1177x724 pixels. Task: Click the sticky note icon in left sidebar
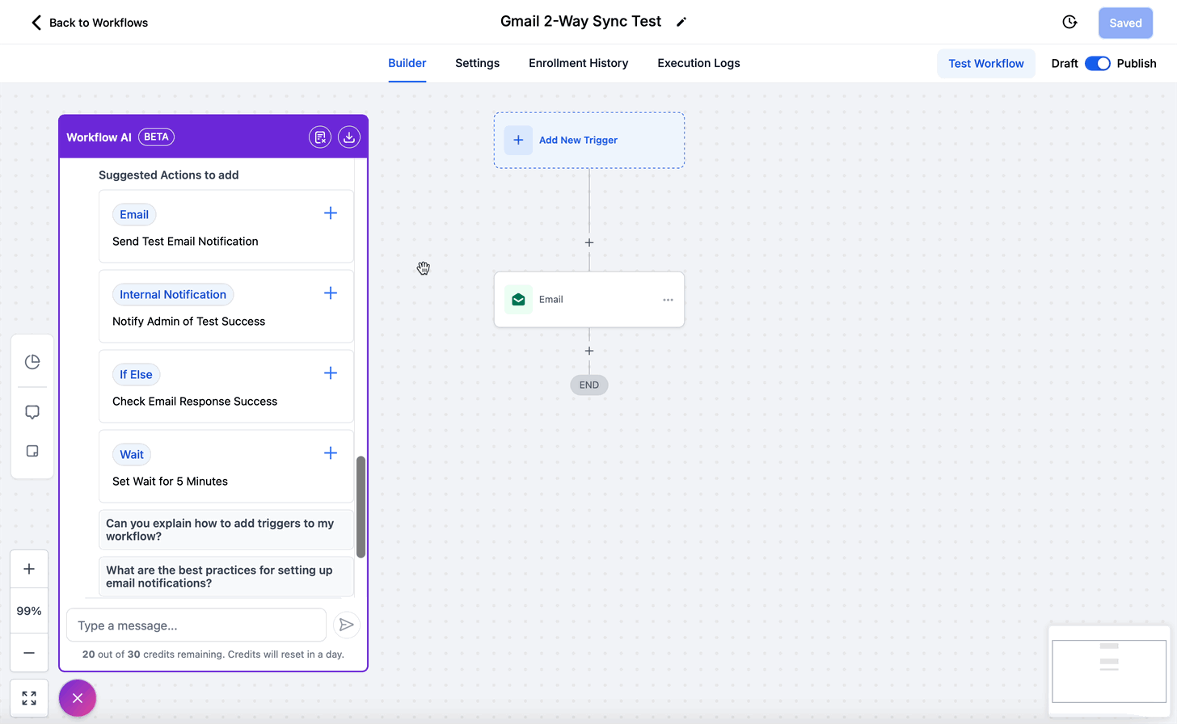32,451
